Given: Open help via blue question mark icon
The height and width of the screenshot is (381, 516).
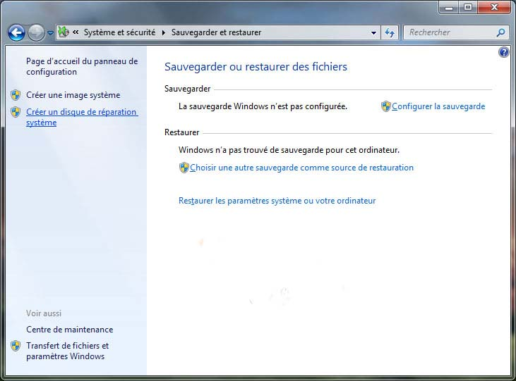Looking at the screenshot, I should click(x=503, y=52).
